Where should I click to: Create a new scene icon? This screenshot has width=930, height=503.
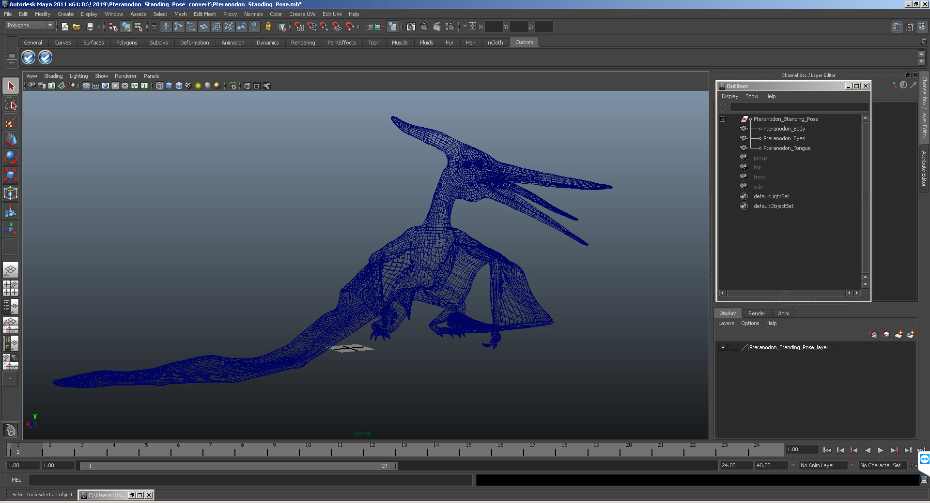tap(64, 27)
